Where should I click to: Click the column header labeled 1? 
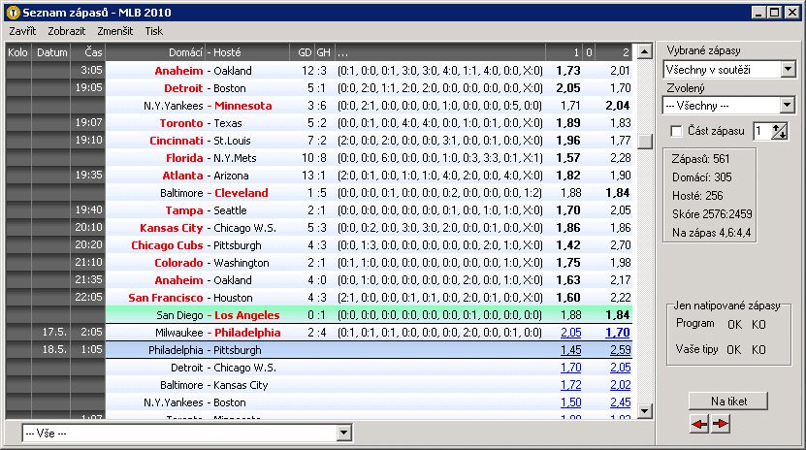click(564, 52)
